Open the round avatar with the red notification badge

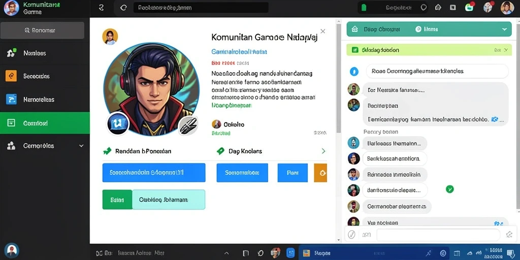(488, 7)
